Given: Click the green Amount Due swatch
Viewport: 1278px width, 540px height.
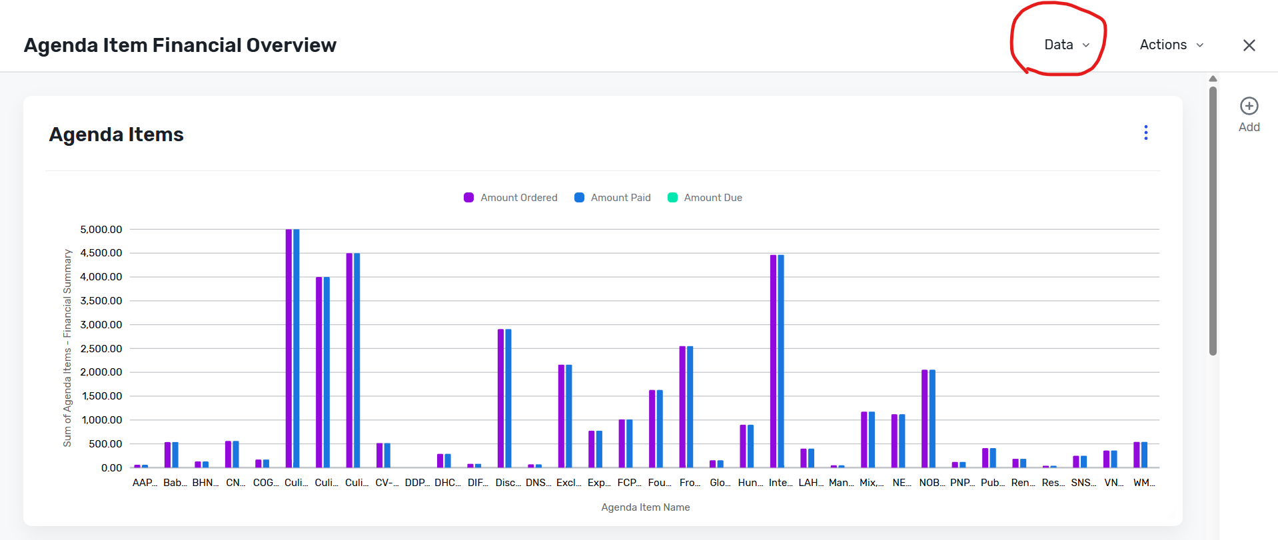Looking at the screenshot, I should point(672,198).
